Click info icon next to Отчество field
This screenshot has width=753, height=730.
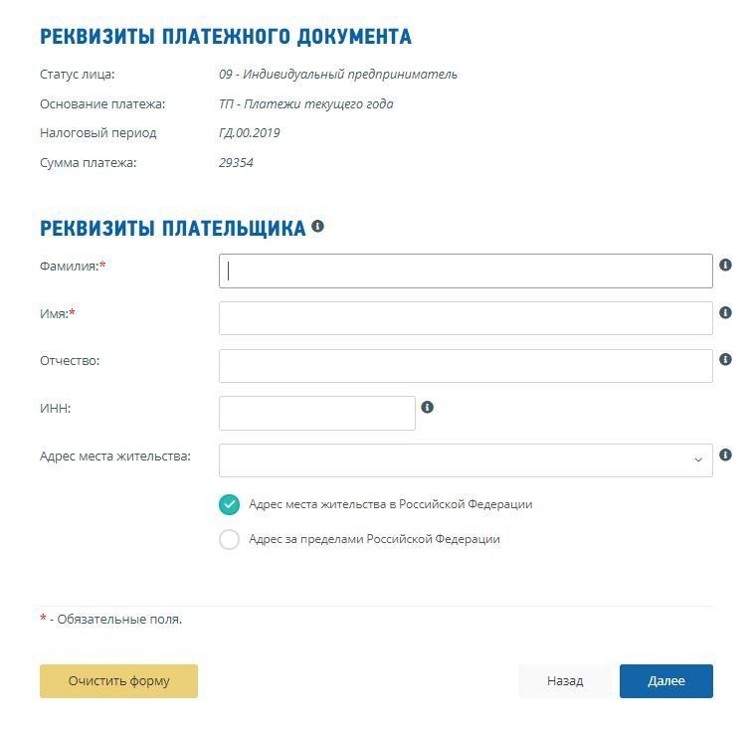pyautogui.click(x=725, y=360)
